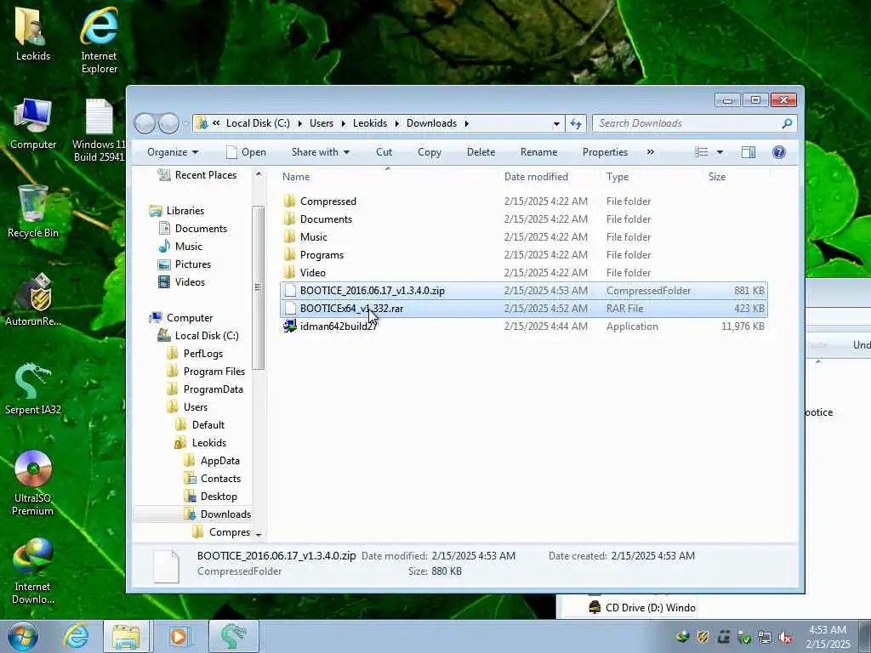
Task: Toggle the preview pane icon
Action: (749, 152)
